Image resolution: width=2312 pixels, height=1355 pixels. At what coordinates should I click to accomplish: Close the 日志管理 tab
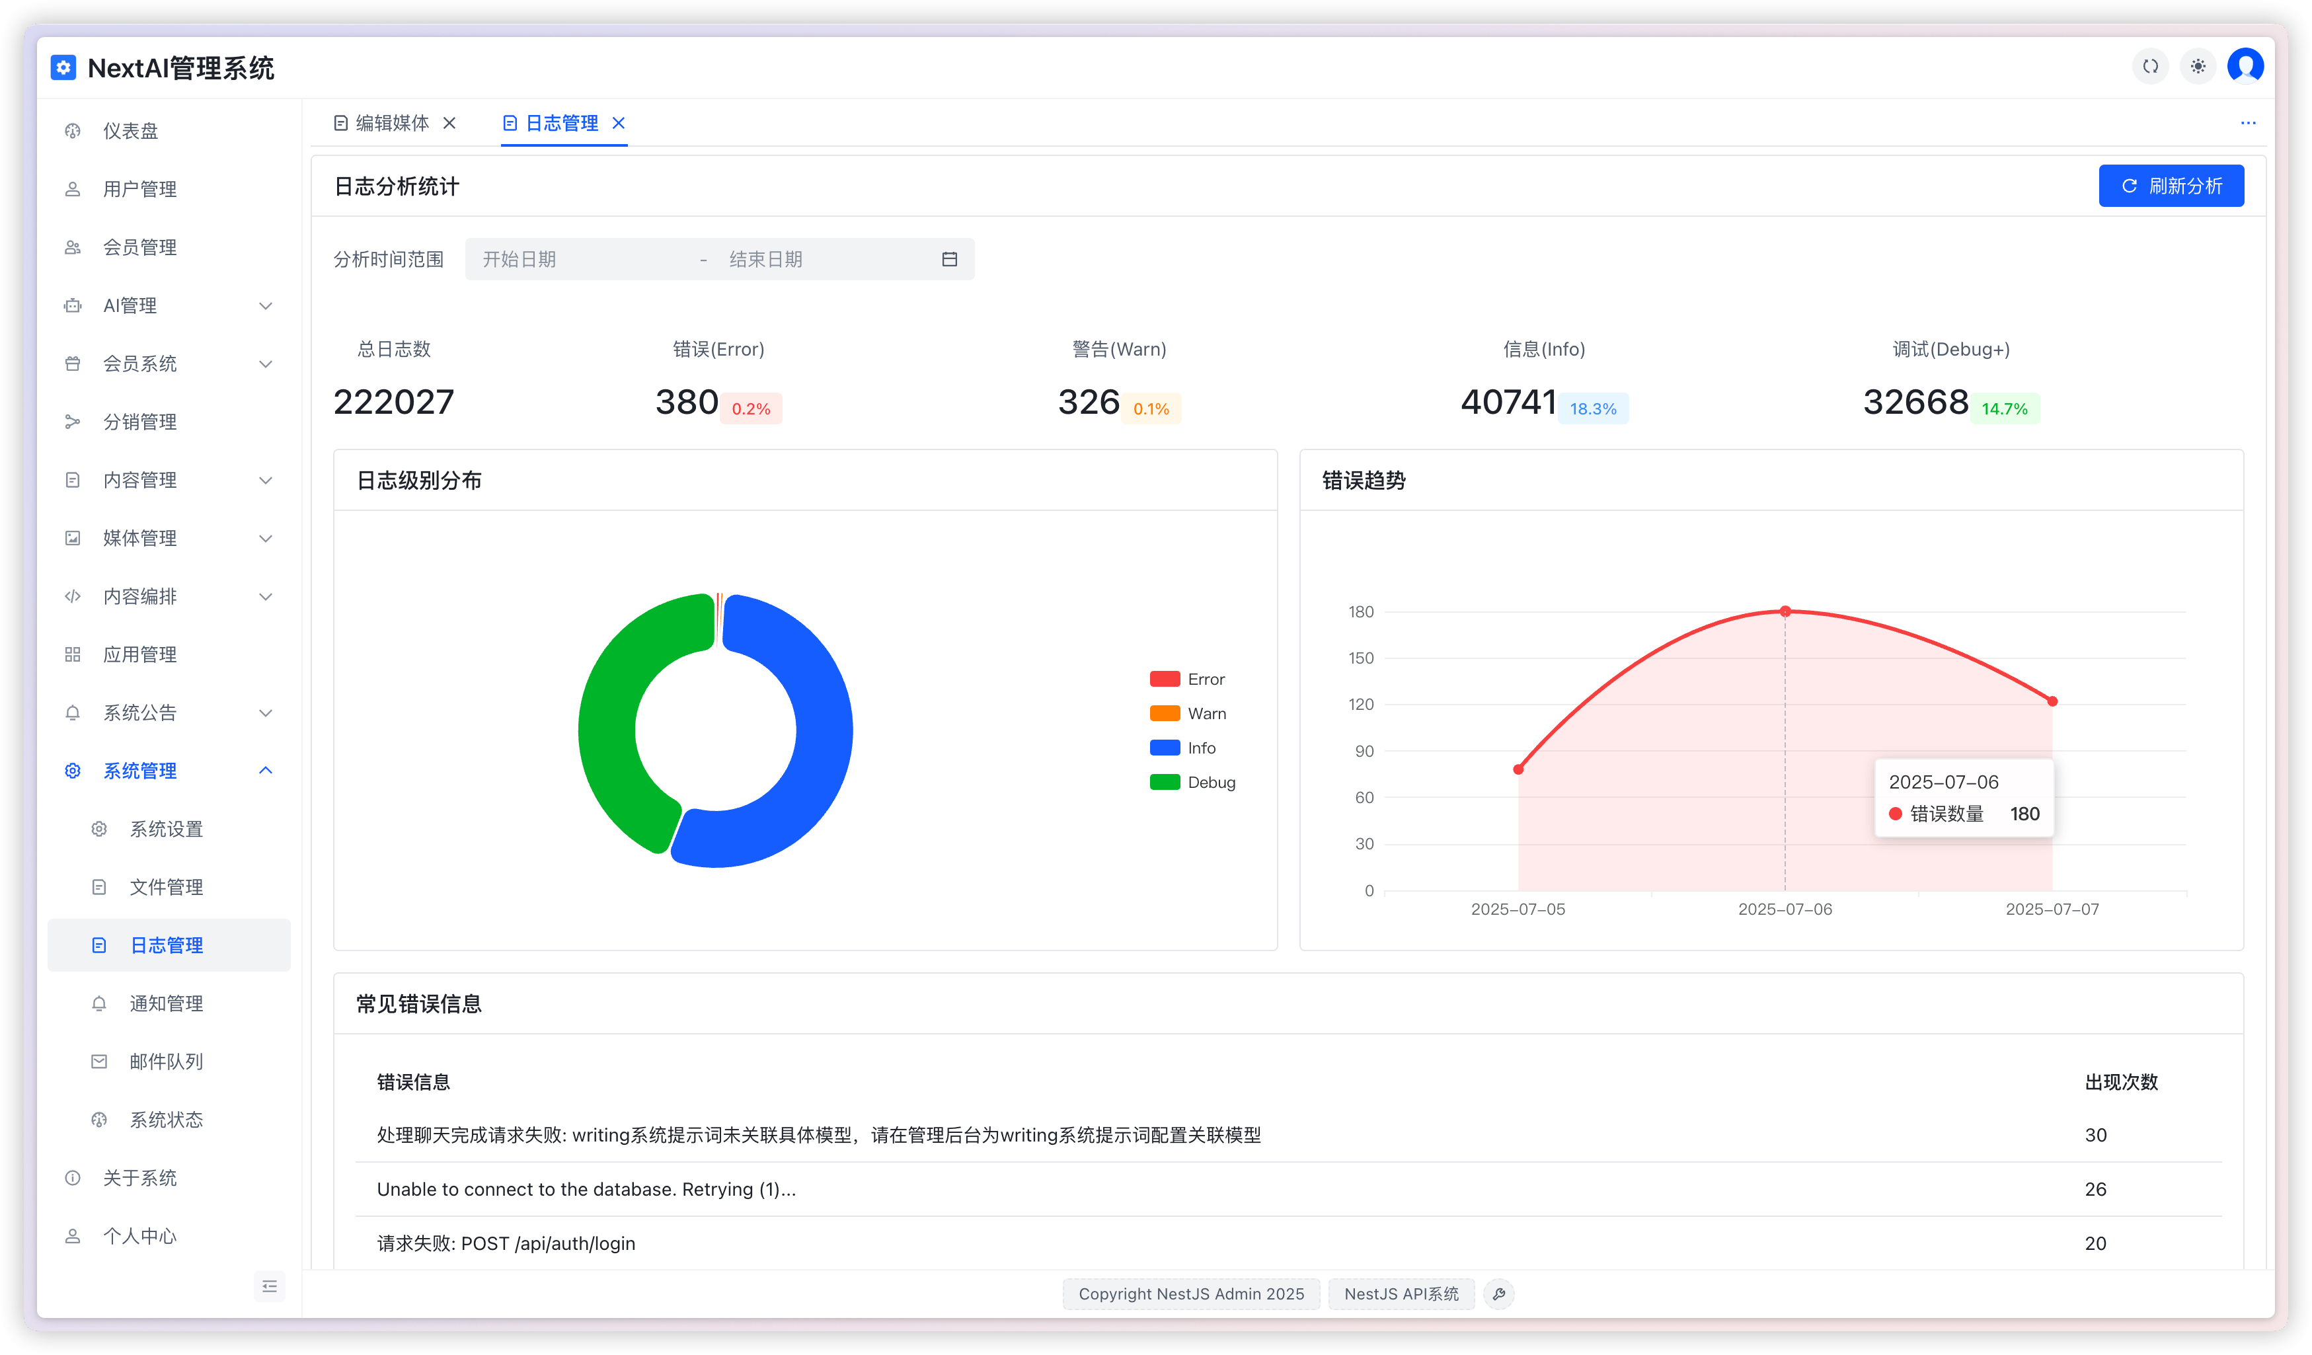click(619, 123)
